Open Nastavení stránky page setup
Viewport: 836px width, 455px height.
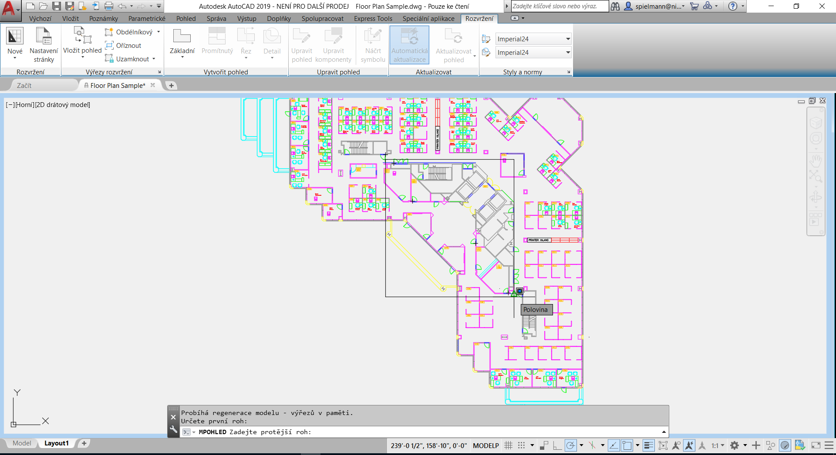click(44, 45)
